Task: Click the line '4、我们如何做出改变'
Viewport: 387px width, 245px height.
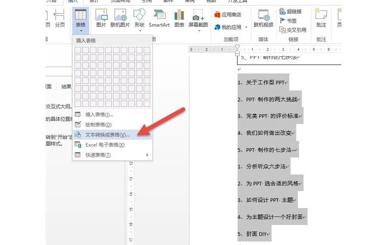Action: 266,133
